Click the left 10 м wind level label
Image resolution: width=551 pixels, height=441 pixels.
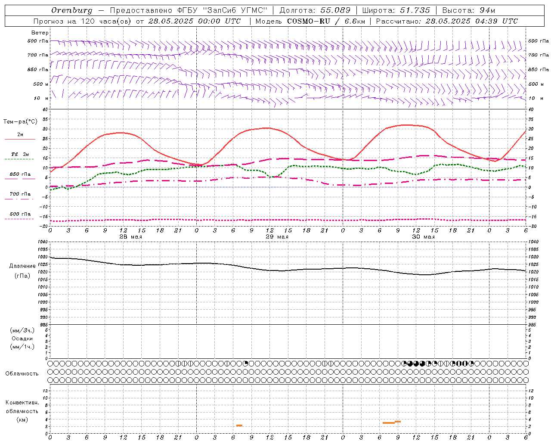pyautogui.click(x=41, y=98)
